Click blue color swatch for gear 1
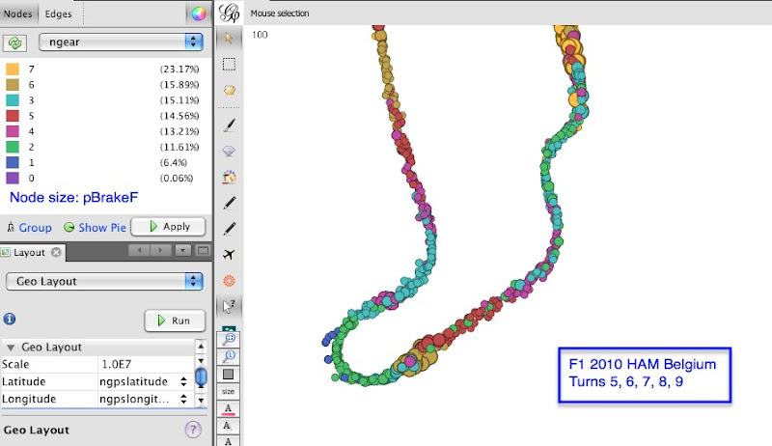This screenshot has width=772, height=446. coord(13,162)
